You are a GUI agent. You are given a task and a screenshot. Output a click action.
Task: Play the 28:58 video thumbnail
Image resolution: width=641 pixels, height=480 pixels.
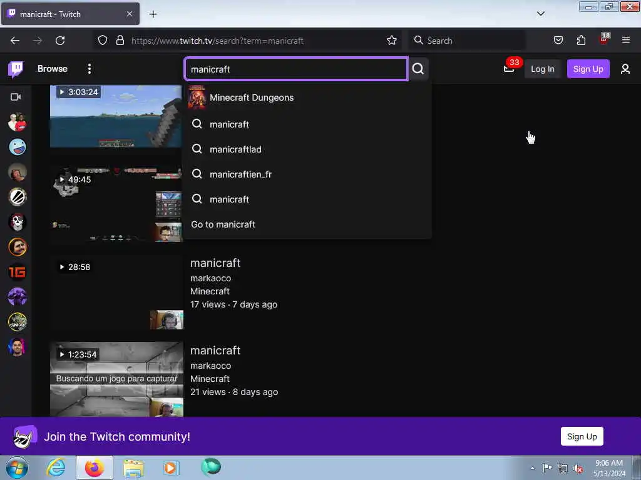[116, 292]
